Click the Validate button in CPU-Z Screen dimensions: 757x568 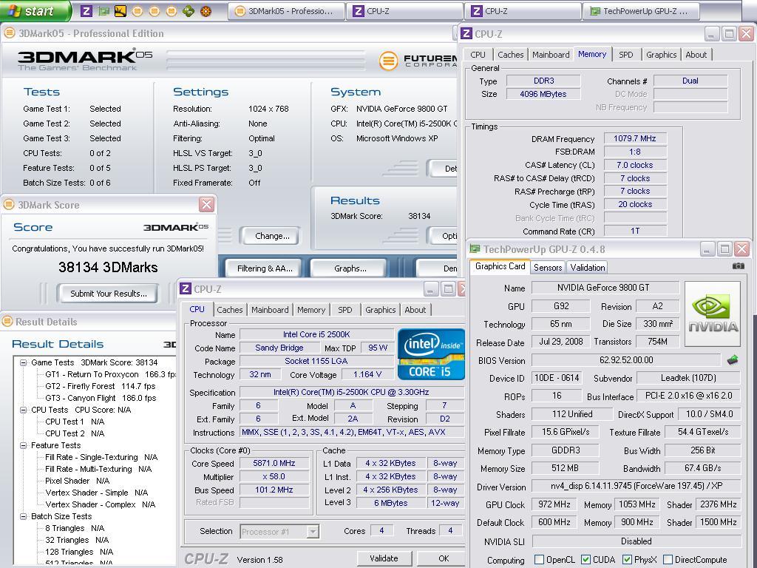tap(384, 558)
